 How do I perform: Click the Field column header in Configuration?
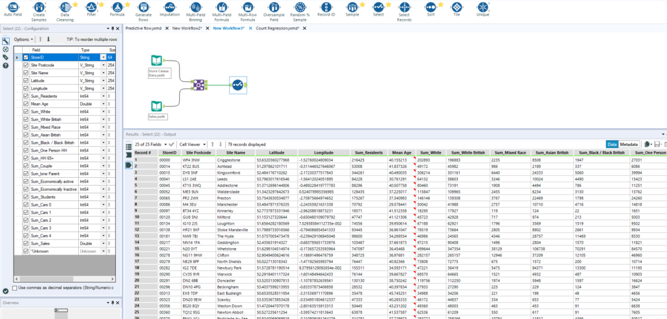coord(54,49)
